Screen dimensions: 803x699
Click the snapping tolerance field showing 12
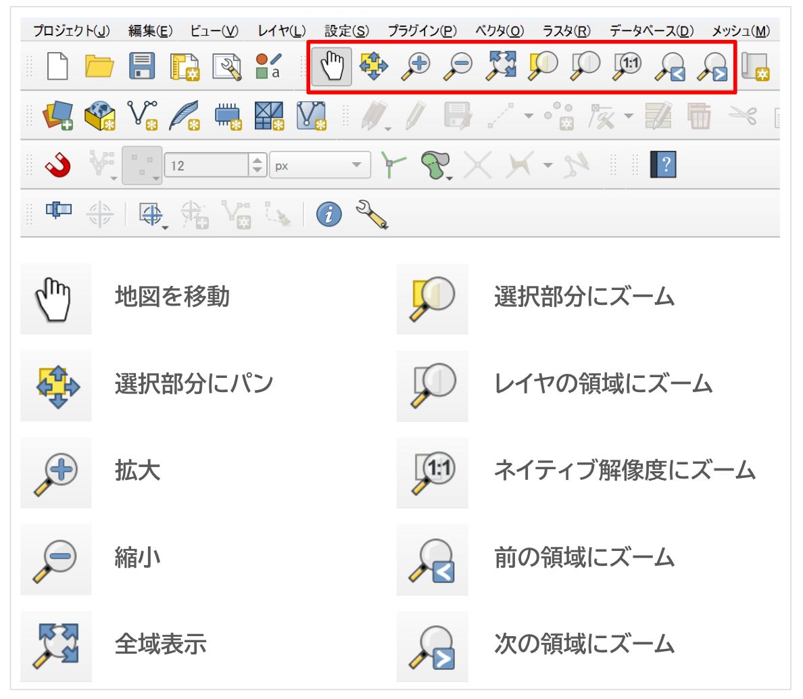click(x=207, y=165)
